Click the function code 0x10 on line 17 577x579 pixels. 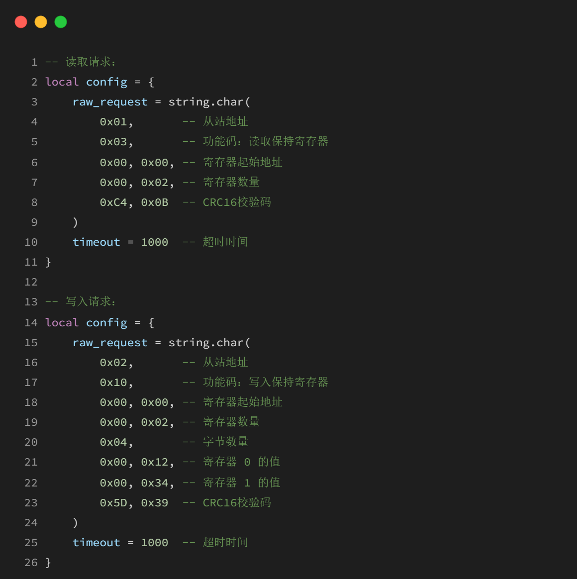(x=113, y=382)
